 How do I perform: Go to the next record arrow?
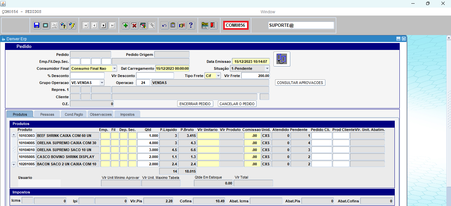[103, 25]
